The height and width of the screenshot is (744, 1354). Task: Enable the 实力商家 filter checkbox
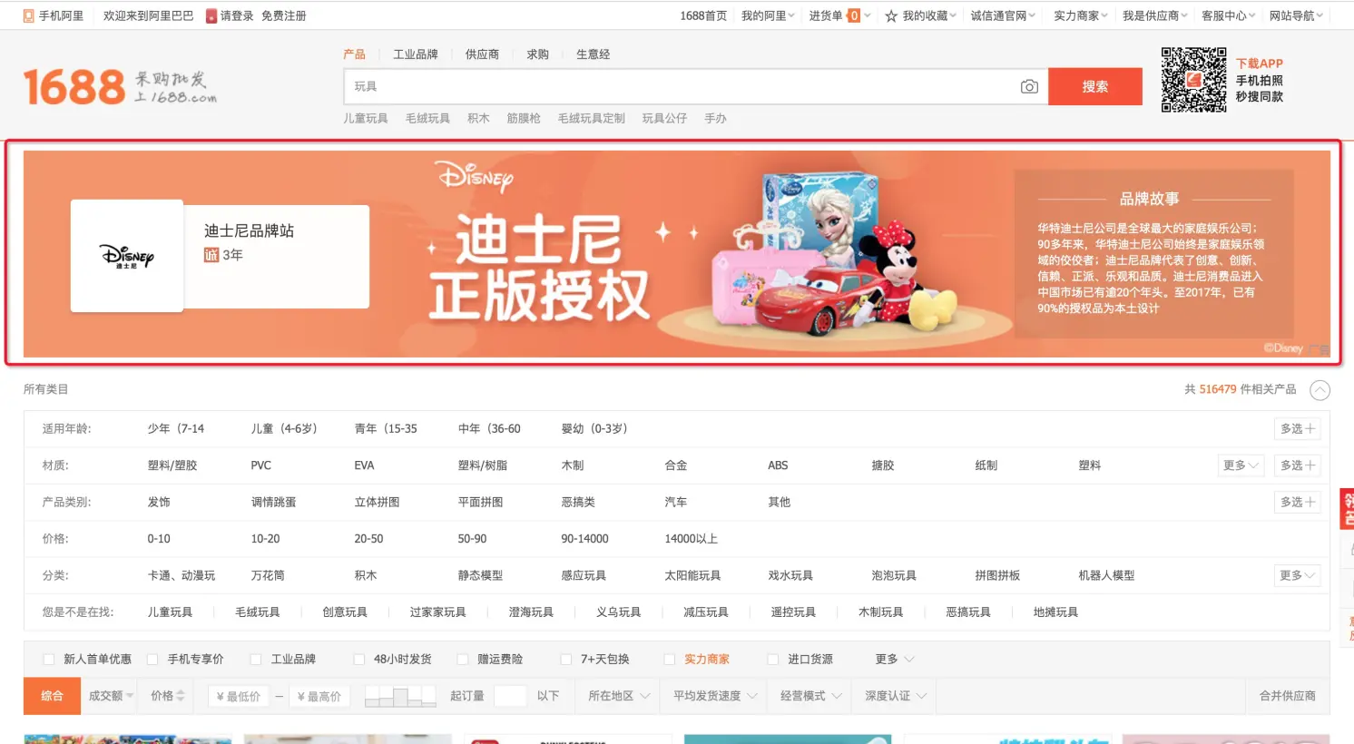point(670,660)
